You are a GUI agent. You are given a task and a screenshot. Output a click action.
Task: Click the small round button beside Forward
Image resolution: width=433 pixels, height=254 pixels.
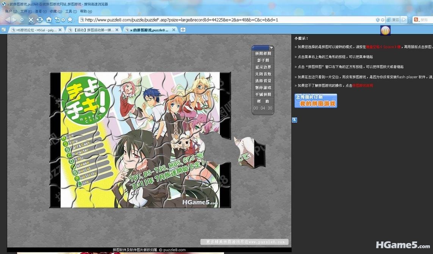click(22, 20)
